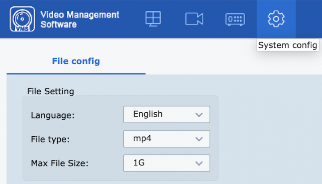This screenshot has width=322, height=184.
Task: Click the File Setting group heading
Action: tap(50, 91)
